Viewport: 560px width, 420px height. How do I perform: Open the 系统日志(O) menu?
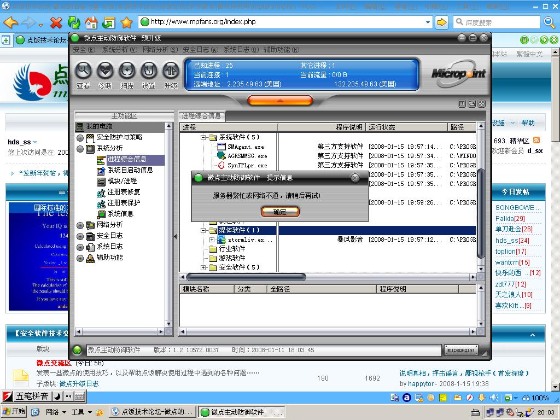[241, 50]
